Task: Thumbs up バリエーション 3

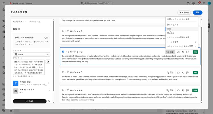Action: click(179, 73)
